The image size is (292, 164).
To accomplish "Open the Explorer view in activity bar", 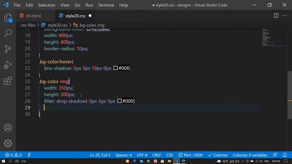I will click(x=8, y=18).
